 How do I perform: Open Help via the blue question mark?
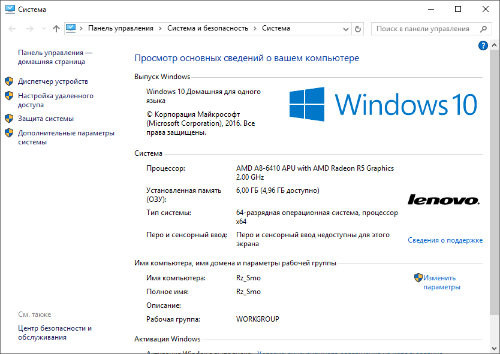[x=483, y=46]
